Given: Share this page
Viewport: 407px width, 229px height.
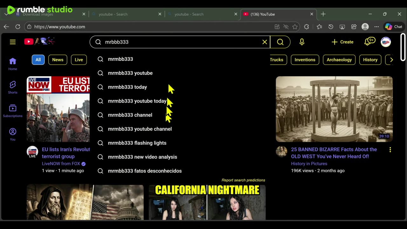Looking at the screenshot, I should pyautogui.click(x=354, y=27).
